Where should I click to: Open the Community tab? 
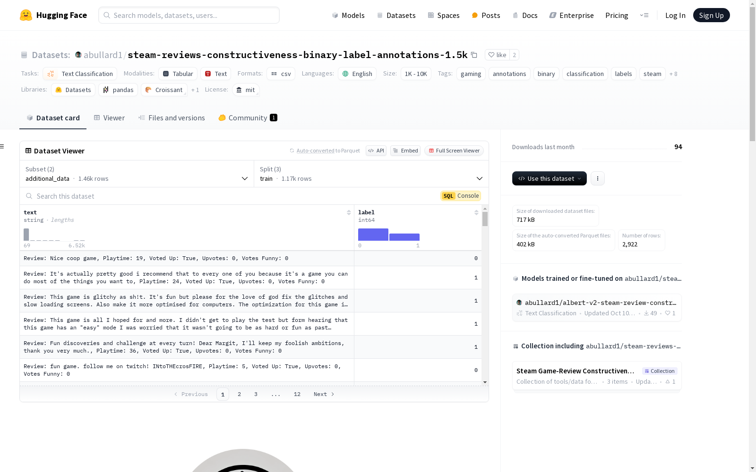[x=248, y=118]
